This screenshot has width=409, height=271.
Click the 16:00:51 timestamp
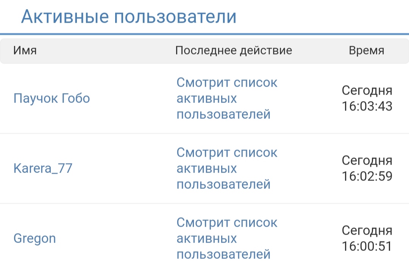click(367, 246)
